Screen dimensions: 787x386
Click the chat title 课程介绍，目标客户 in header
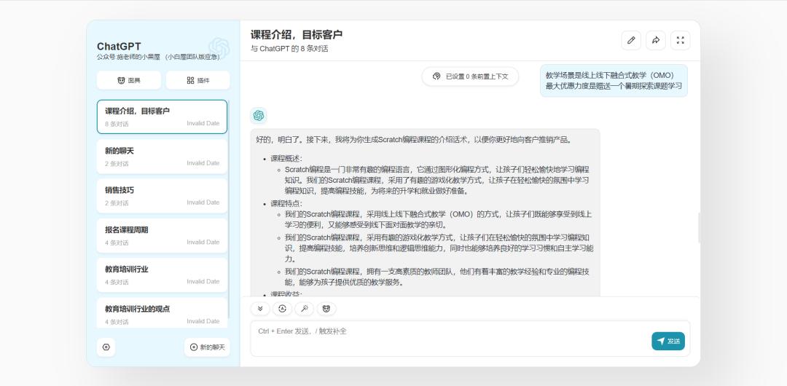(297, 35)
